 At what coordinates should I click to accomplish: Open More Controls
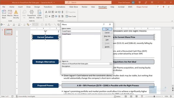[x=63, y=16]
